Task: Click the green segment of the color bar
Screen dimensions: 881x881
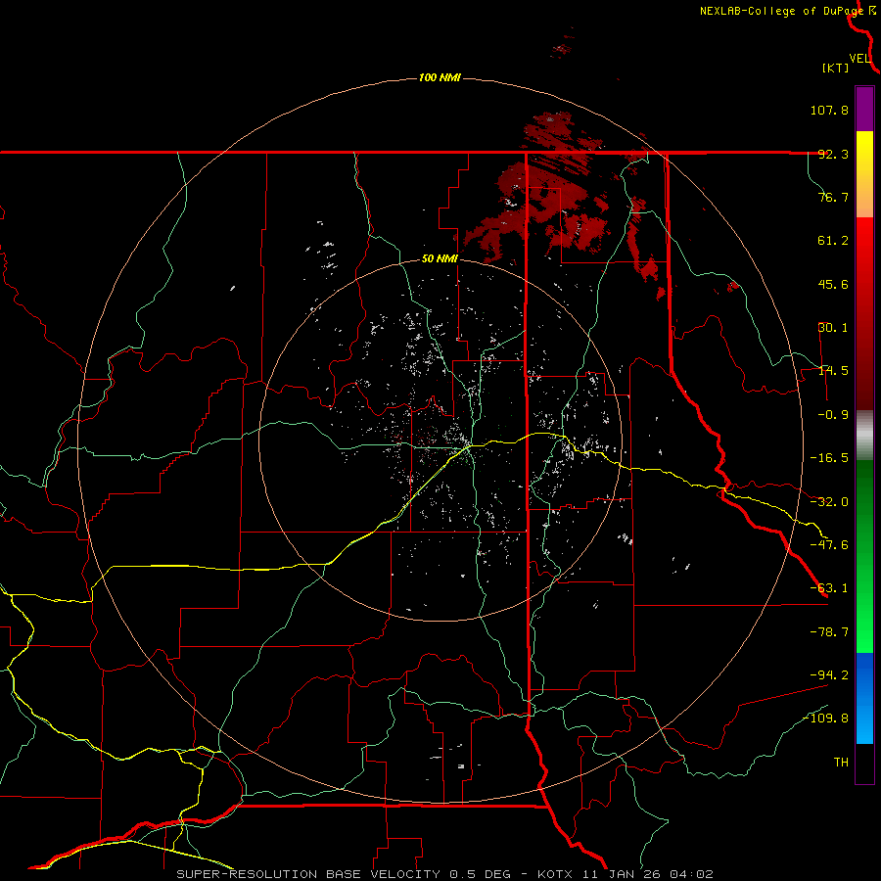Action: pos(864,556)
